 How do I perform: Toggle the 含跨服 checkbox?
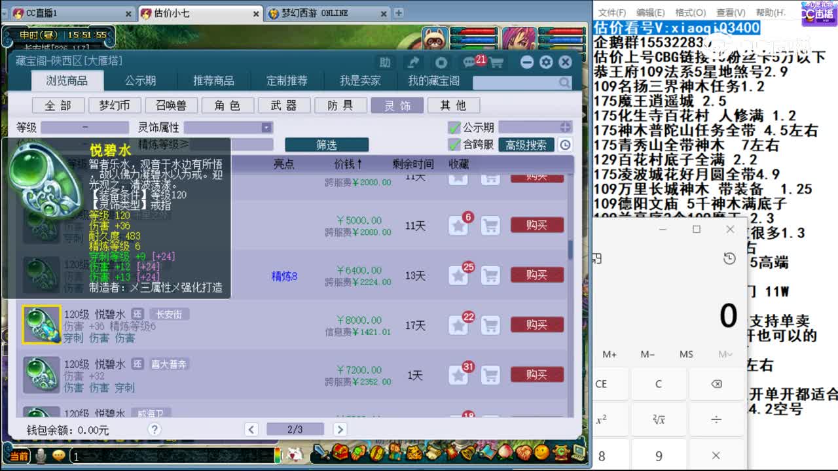[x=454, y=145]
